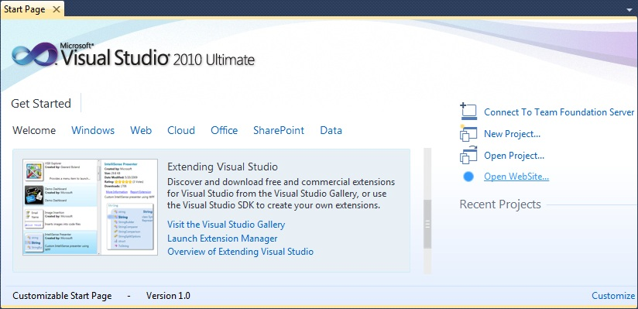Click the Connect To Team Foundation Server icon
This screenshot has height=309, width=638.
tap(468, 112)
